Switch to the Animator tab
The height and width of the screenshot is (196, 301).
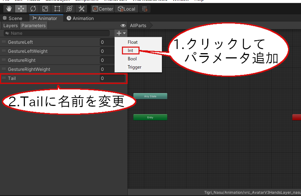click(46, 18)
